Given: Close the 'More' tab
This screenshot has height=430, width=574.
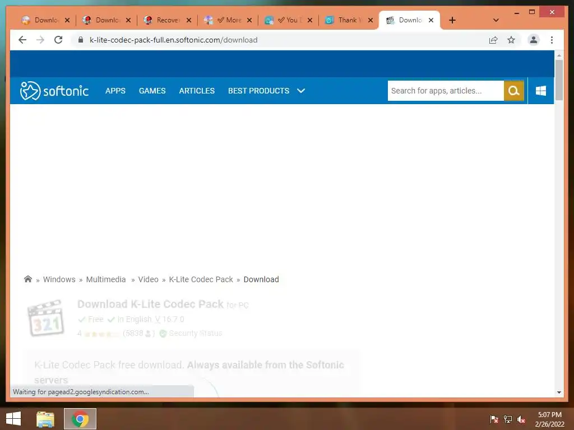Looking at the screenshot, I should [x=249, y=20].
